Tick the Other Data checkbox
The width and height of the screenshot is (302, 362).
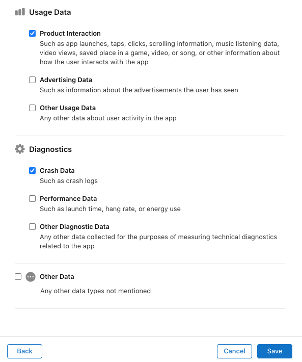18,276
